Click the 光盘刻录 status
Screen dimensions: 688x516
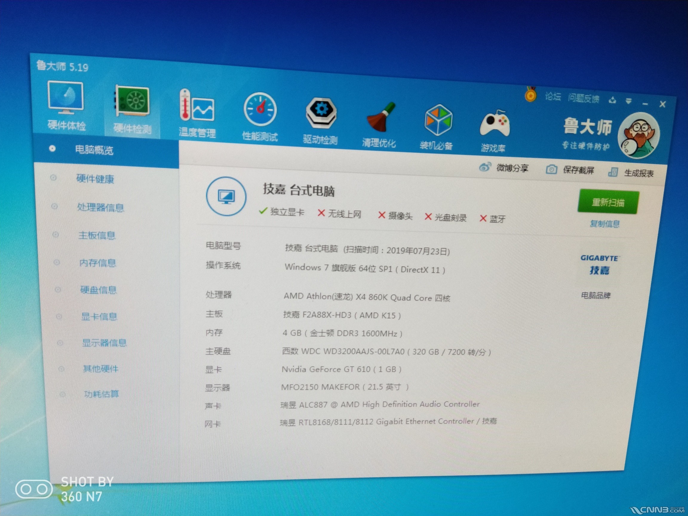coord(446,217)
